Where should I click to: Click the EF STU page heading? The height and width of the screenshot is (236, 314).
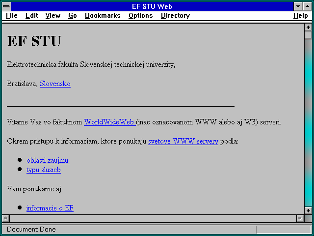pyautogui.click(x=34, y=41)
